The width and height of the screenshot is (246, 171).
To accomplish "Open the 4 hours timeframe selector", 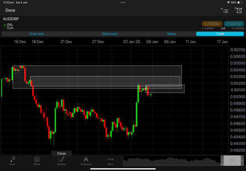I will 12,161.
